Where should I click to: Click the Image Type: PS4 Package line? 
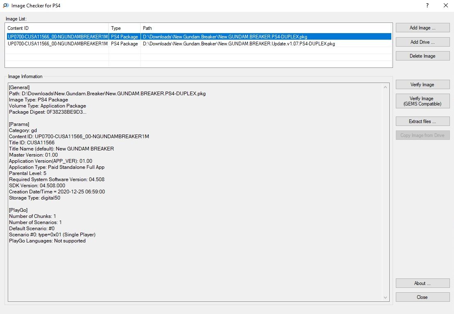(x=39, y=100)
